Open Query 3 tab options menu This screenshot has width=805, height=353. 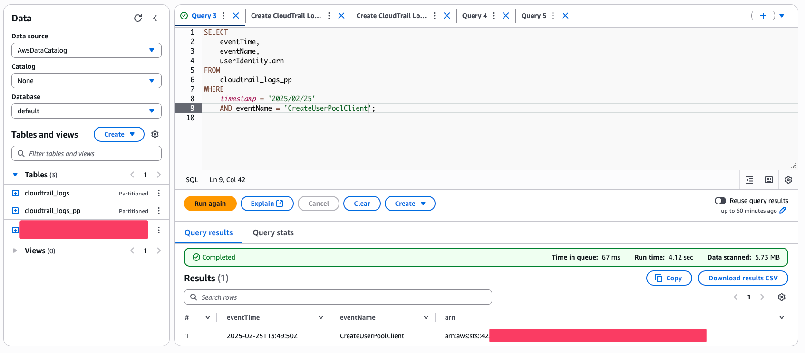[223, 16]
